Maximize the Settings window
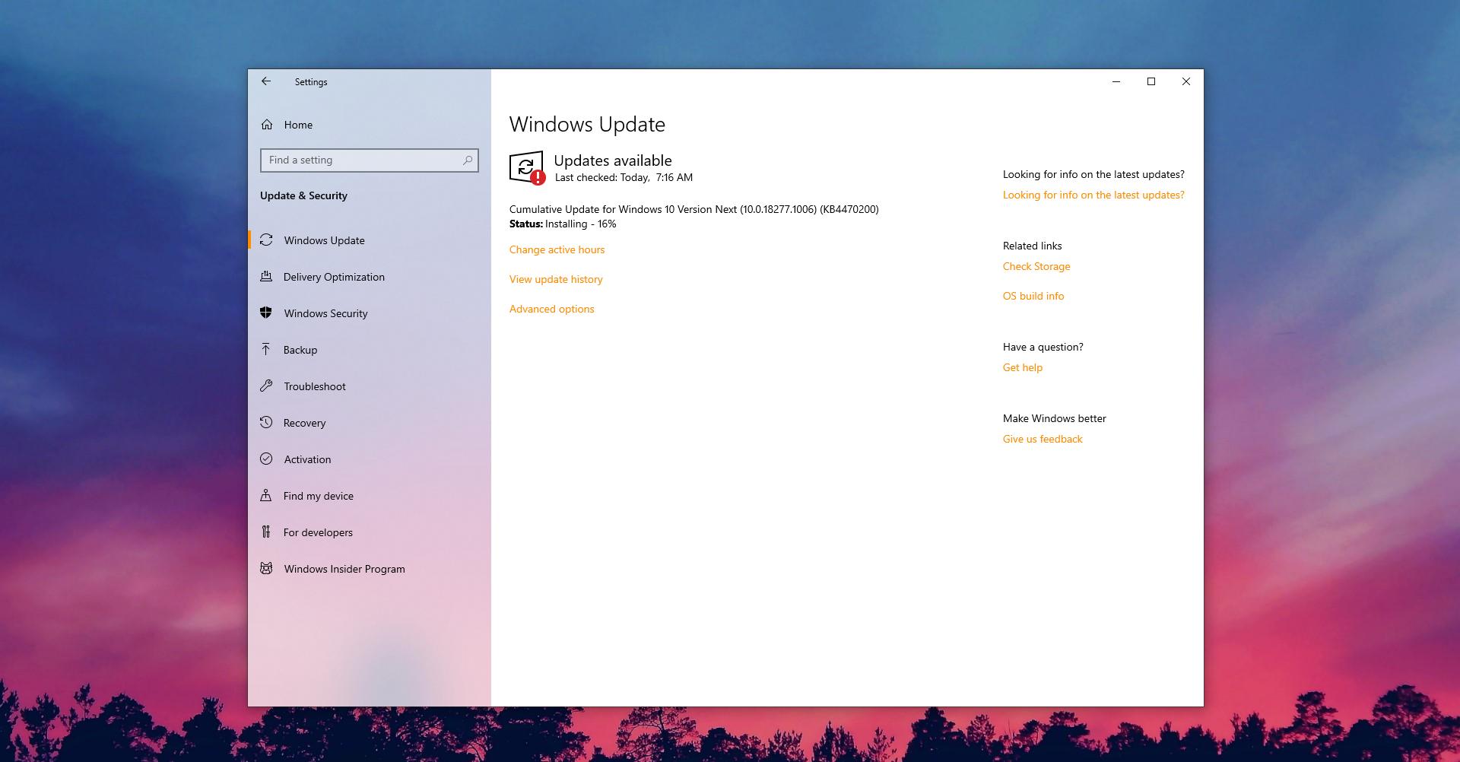The image size is (1460, 762). click(x=1151, y=81)
